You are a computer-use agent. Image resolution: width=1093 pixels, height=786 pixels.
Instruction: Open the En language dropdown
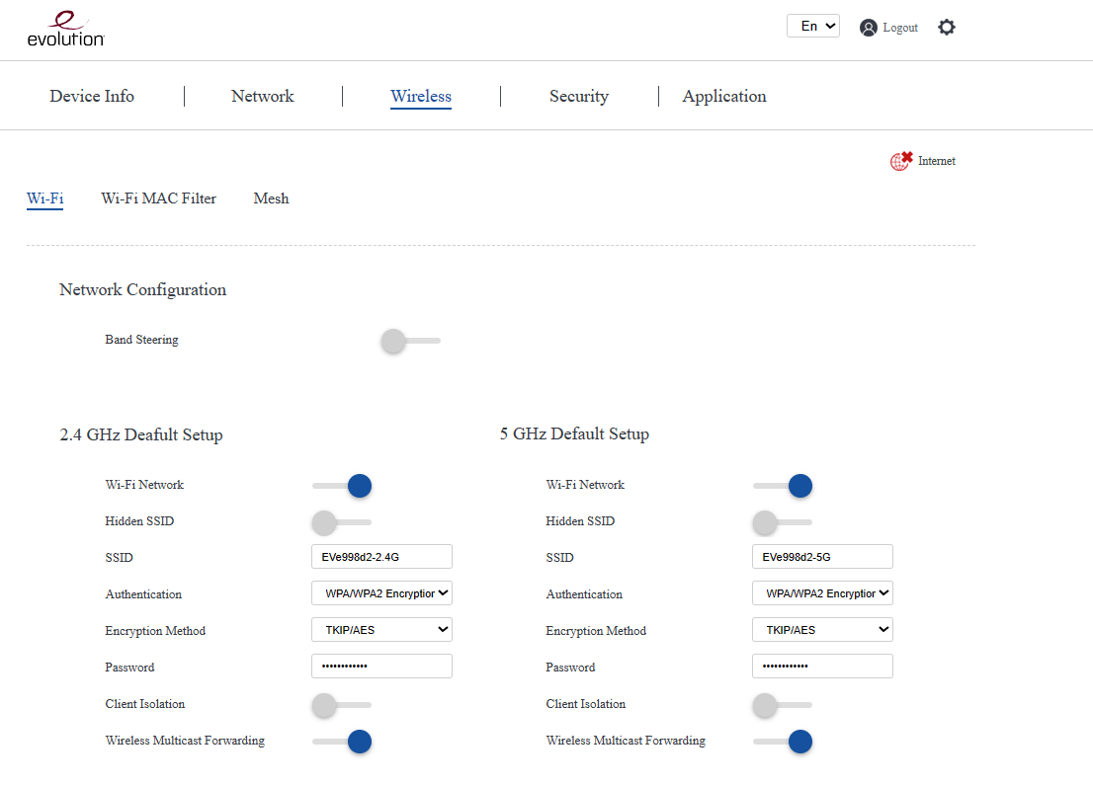[812, 27]
